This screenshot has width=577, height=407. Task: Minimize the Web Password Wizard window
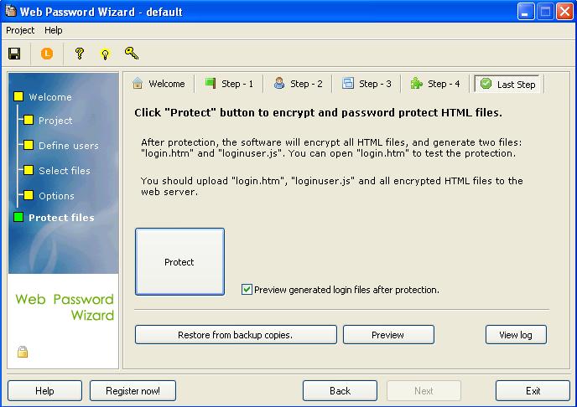tap(526, 12)
